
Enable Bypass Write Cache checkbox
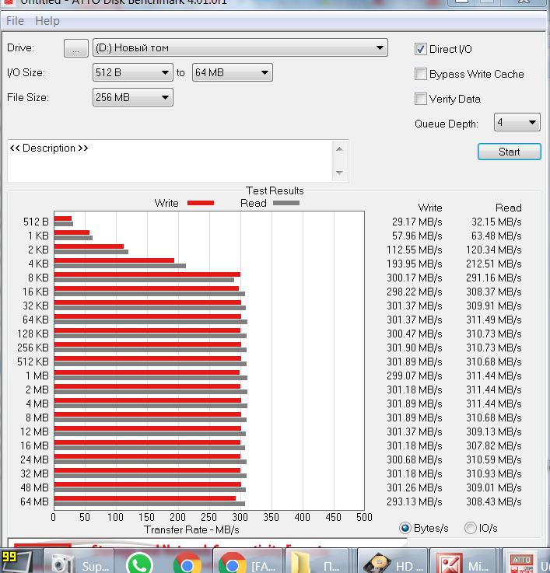[x=421, y=74]
